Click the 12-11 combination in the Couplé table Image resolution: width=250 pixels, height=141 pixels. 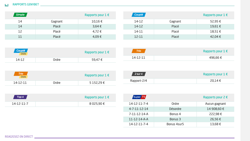pos(139,37)
